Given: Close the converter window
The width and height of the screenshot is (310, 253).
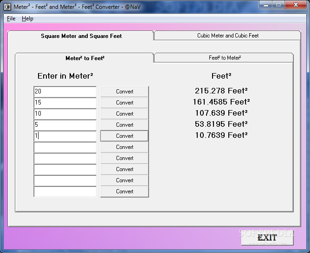Looking at the screenshot, I should click(x=296, y=5).
